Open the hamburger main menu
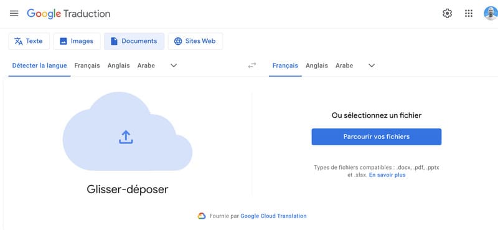Screen dimensions: 498x230 (14, 13)
